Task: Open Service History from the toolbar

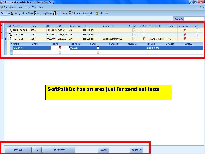Action: 89,13
